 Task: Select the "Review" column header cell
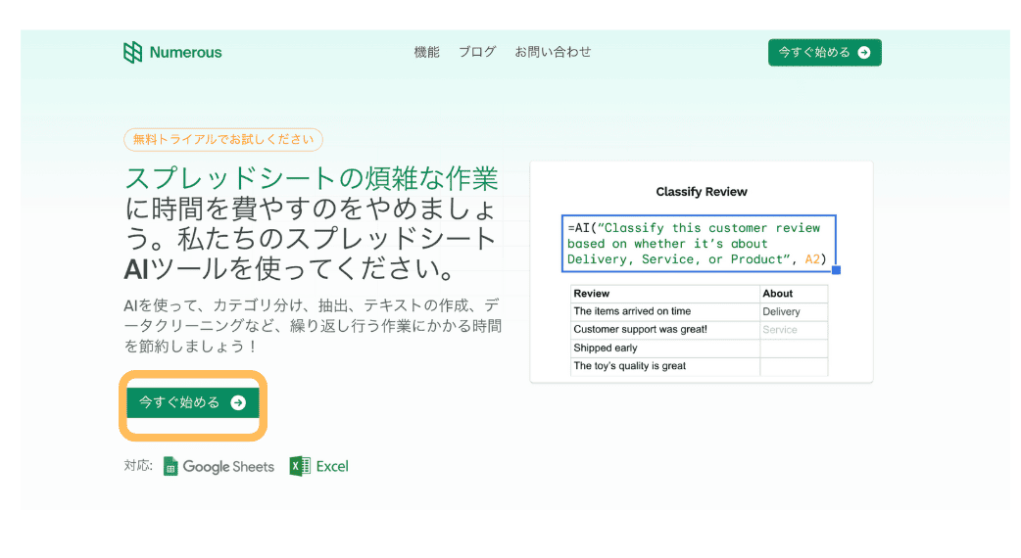664,294
